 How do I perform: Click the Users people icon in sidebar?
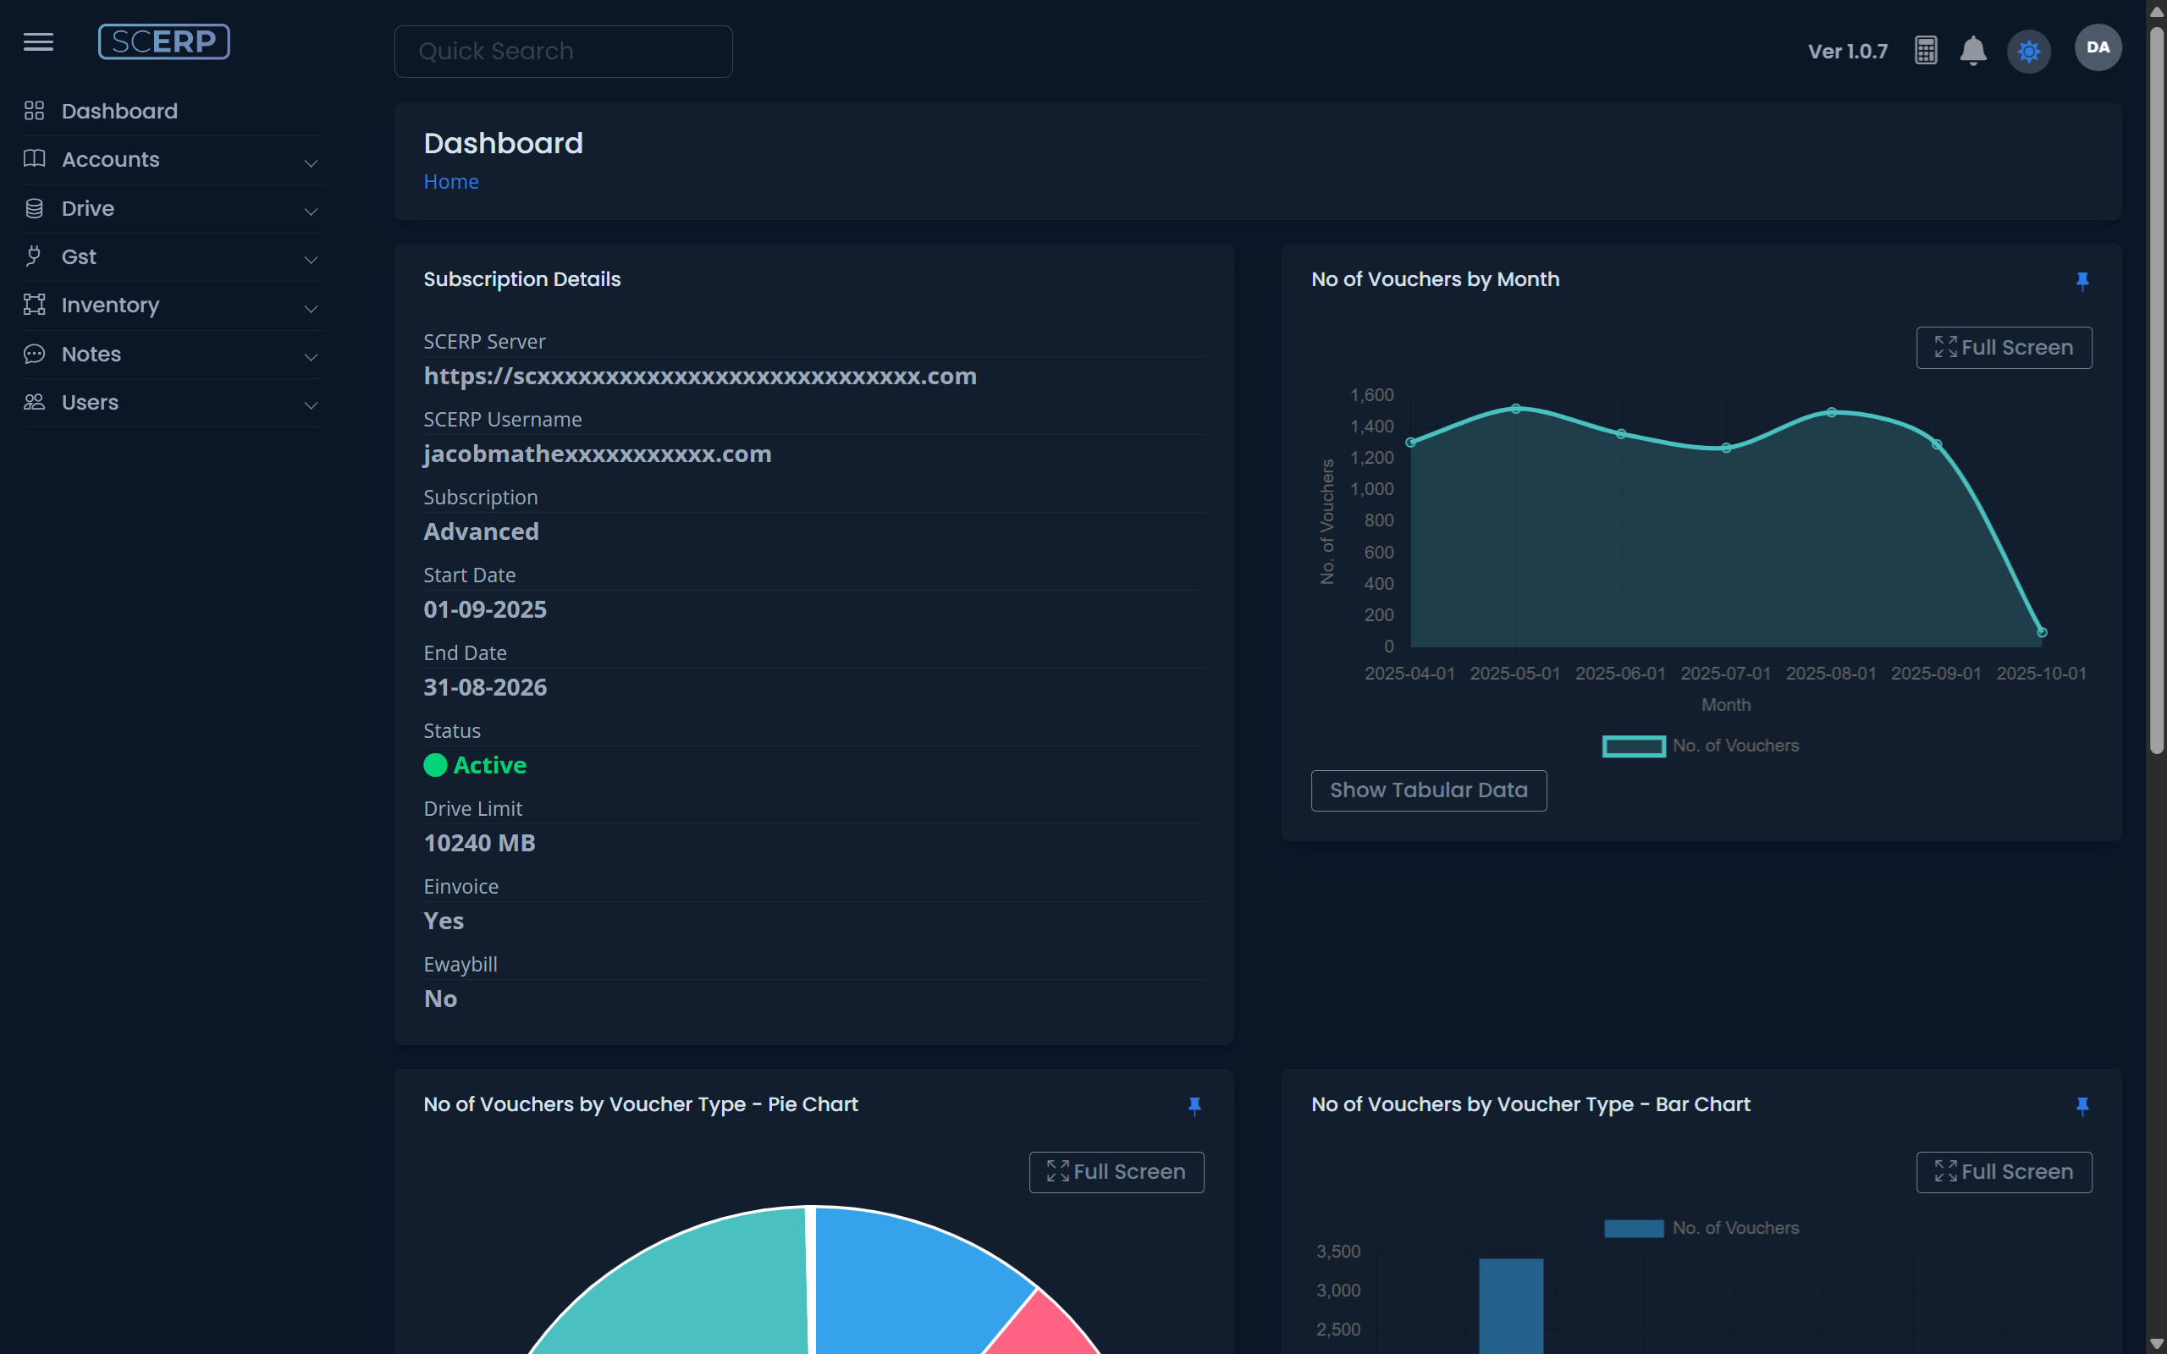[x=34, y=402]
